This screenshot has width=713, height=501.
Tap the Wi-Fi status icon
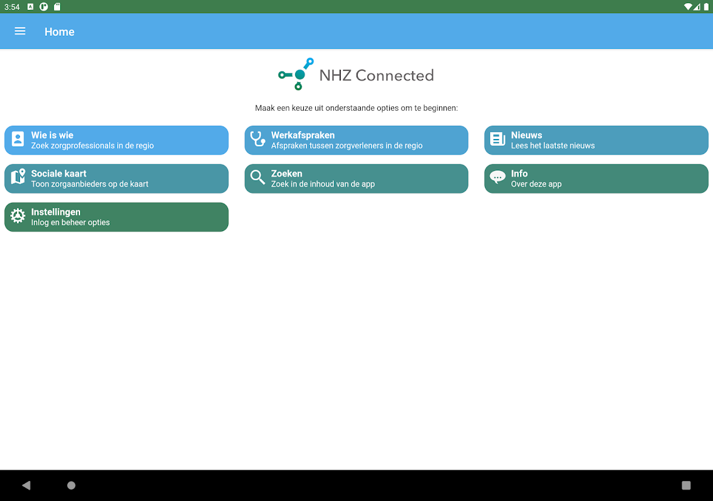[688, 7]
